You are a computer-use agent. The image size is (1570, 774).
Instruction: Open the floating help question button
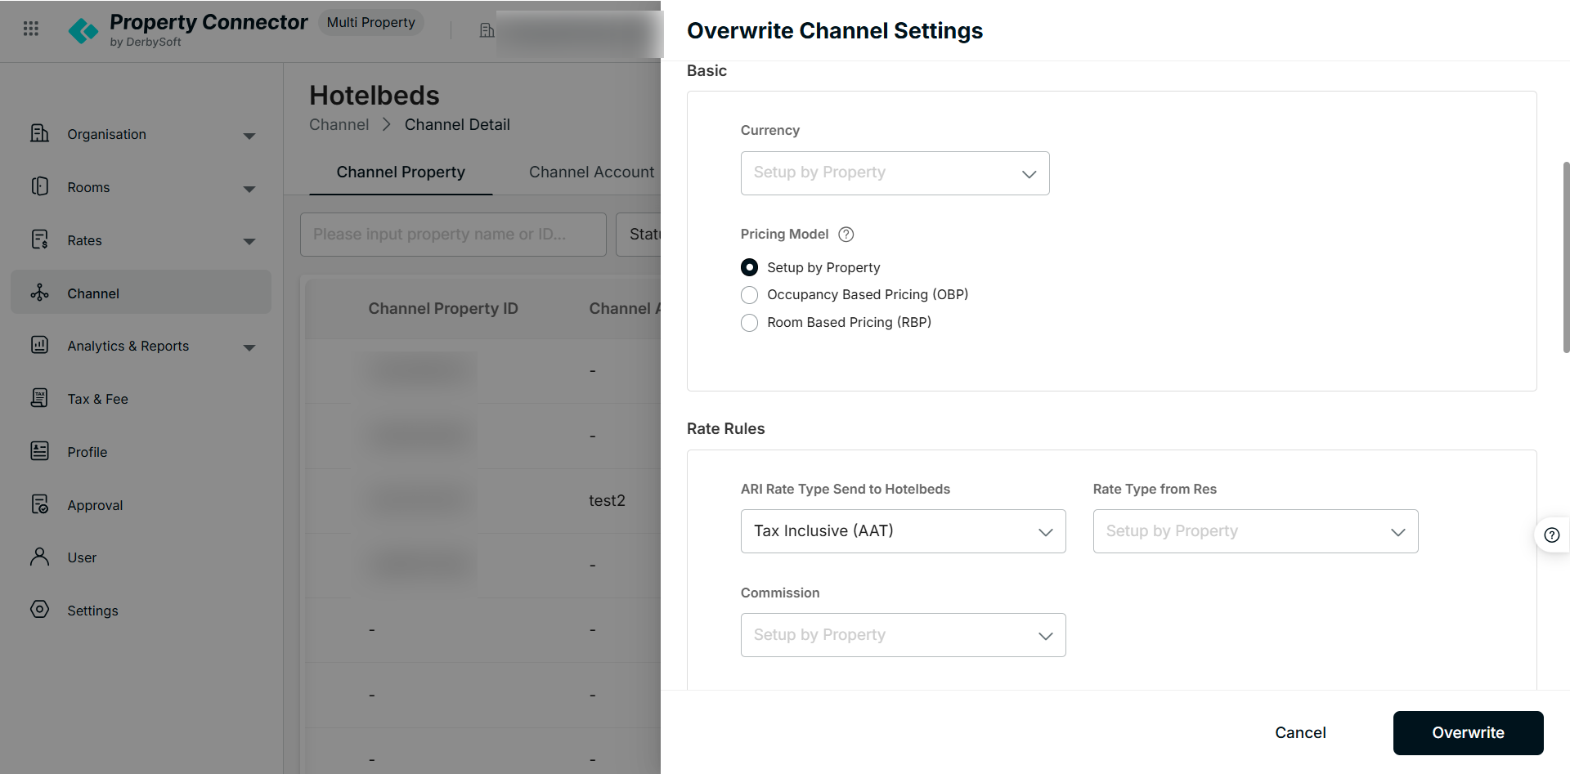point(1552,535)
